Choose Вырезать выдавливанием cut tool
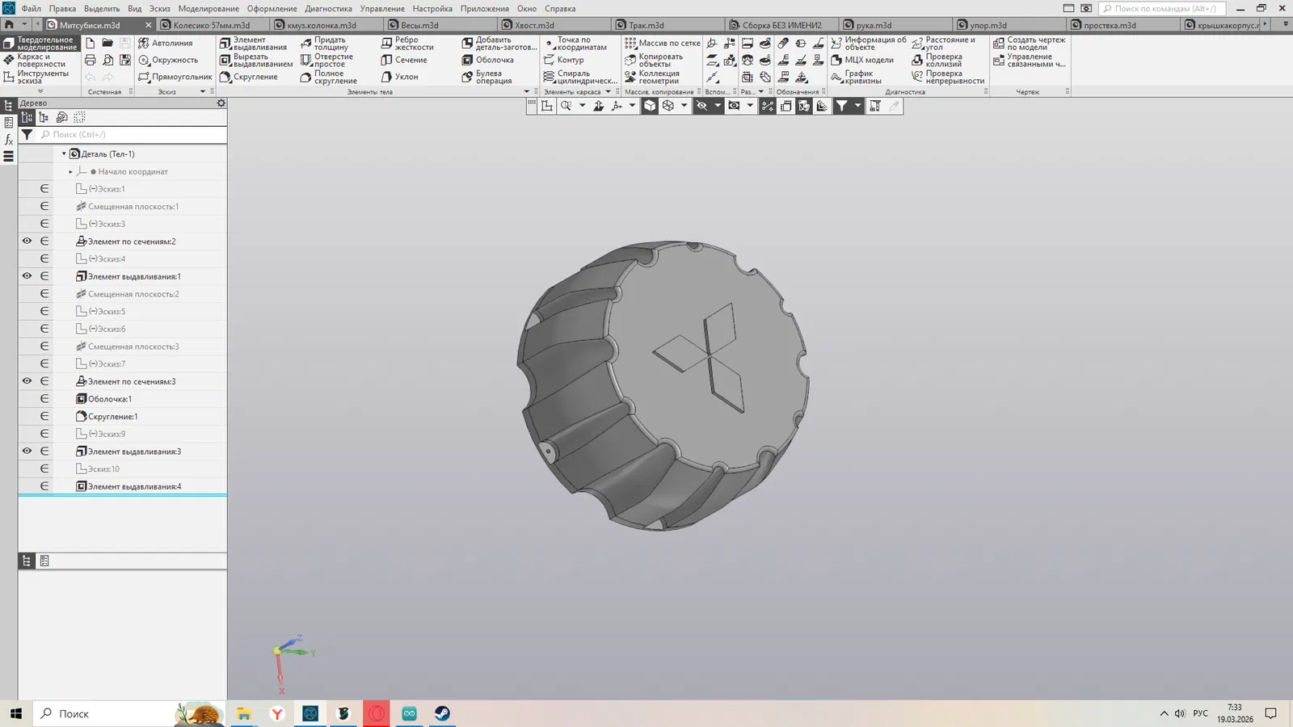 (x=256, y=61)
